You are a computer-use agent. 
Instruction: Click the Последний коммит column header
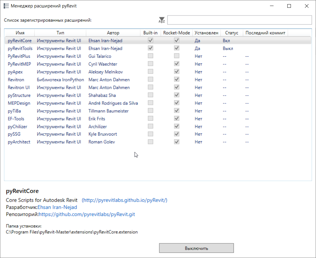pyautogui.click(x=265, y=33)
